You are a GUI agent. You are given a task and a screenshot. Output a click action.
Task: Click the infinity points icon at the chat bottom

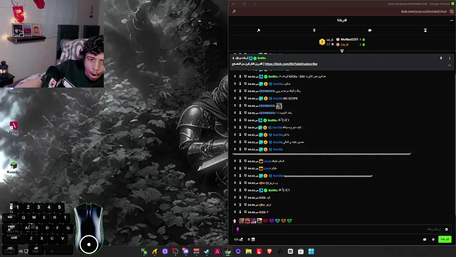click(x=236, y=240)
